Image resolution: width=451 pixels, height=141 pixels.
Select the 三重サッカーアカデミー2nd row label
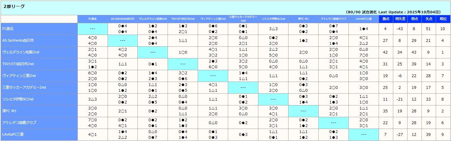point(24,87)
